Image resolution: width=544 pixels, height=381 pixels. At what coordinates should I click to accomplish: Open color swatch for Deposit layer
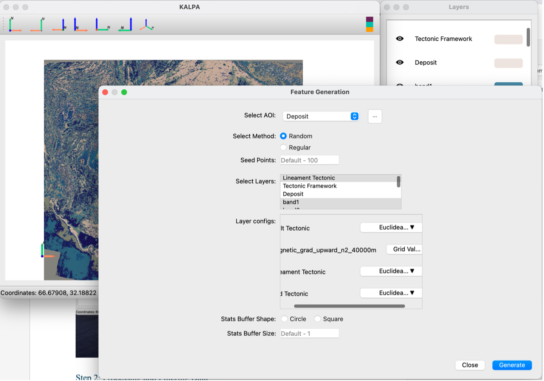click(509, 63)
